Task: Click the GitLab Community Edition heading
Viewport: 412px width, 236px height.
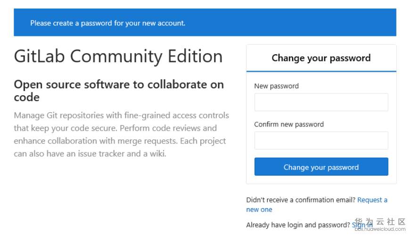Action: tap(118, 56)
